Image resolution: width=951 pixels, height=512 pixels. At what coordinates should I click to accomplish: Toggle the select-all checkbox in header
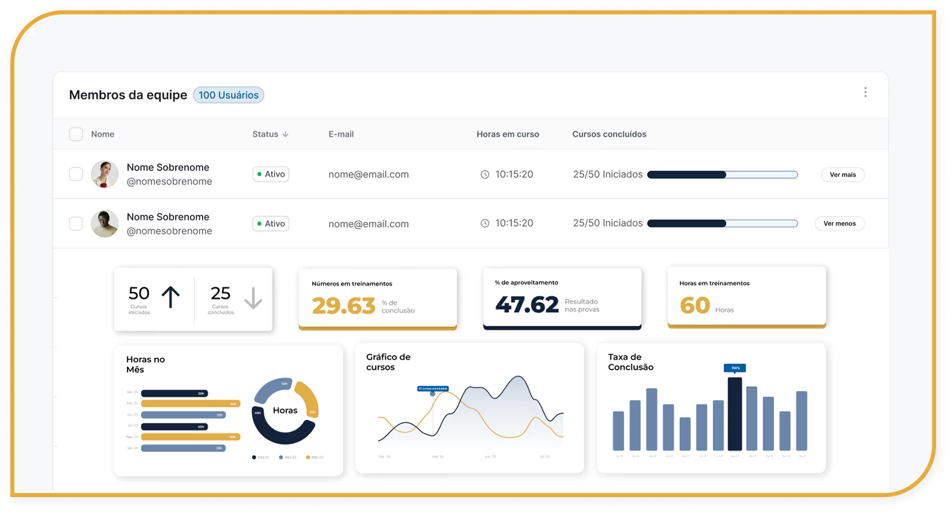tap(76, 134)
